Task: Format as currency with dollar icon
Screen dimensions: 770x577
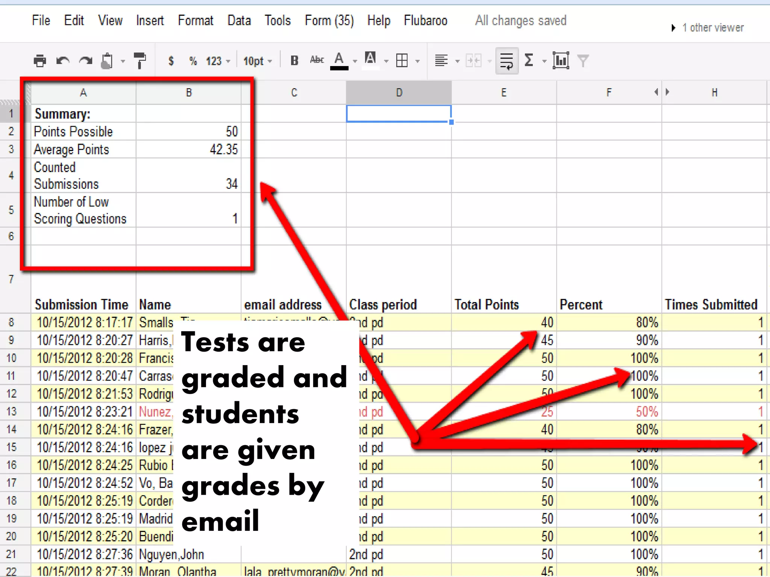Action: (171, 61)
